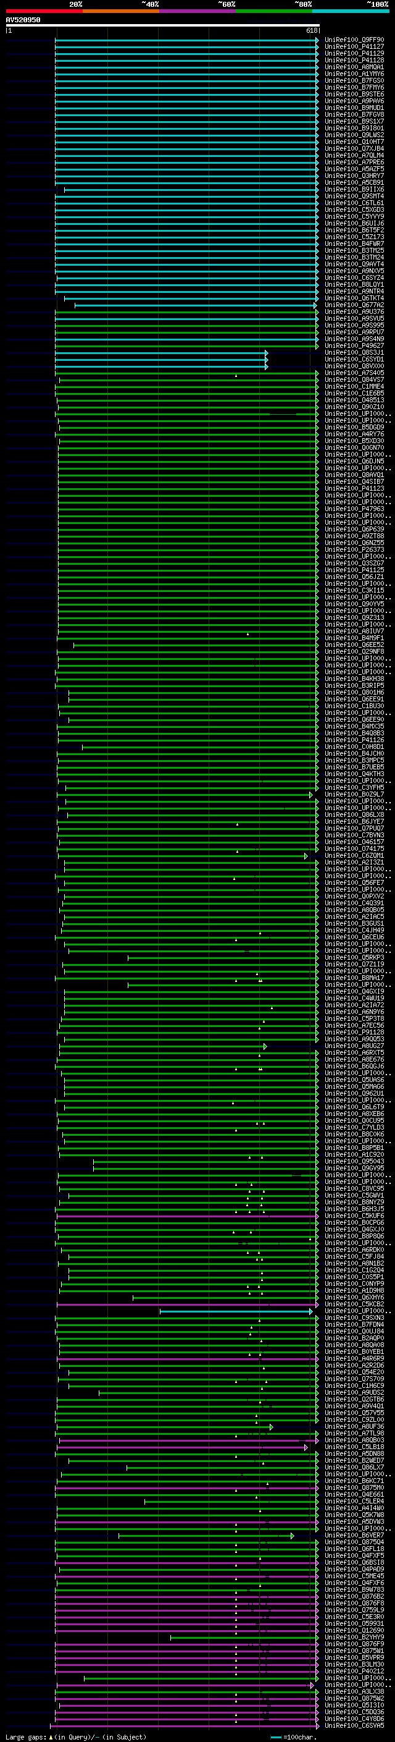This screenshot has width=395, height=1742.
Task: Select hit label UniRef100_Q9AVT4
Action: [354, 264]
